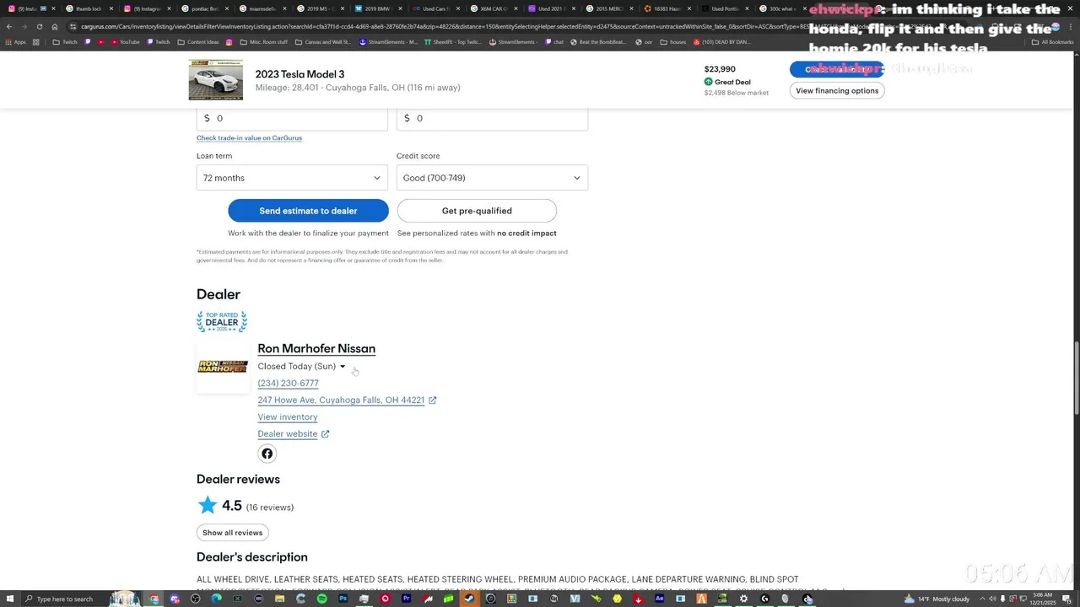1080x607 pixels.
Task: Click the left dollar amount input field
Action: [x=292, y=119]
